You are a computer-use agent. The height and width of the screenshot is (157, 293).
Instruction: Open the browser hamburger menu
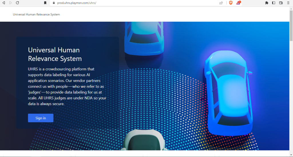tap(288, 3)
